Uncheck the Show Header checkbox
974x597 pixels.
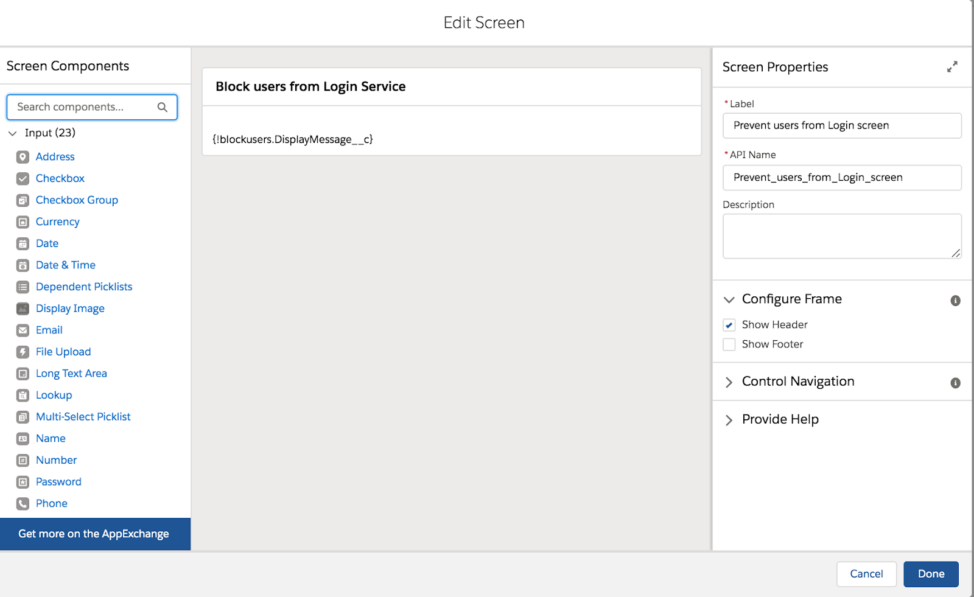729,325
